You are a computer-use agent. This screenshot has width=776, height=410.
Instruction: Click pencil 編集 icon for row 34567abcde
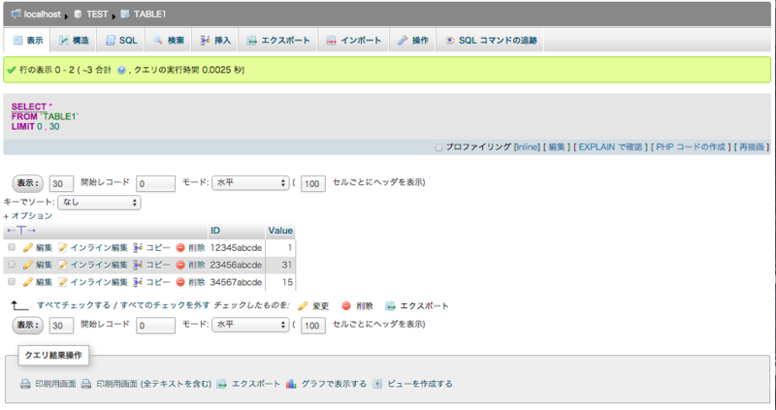tap(28, 282)
